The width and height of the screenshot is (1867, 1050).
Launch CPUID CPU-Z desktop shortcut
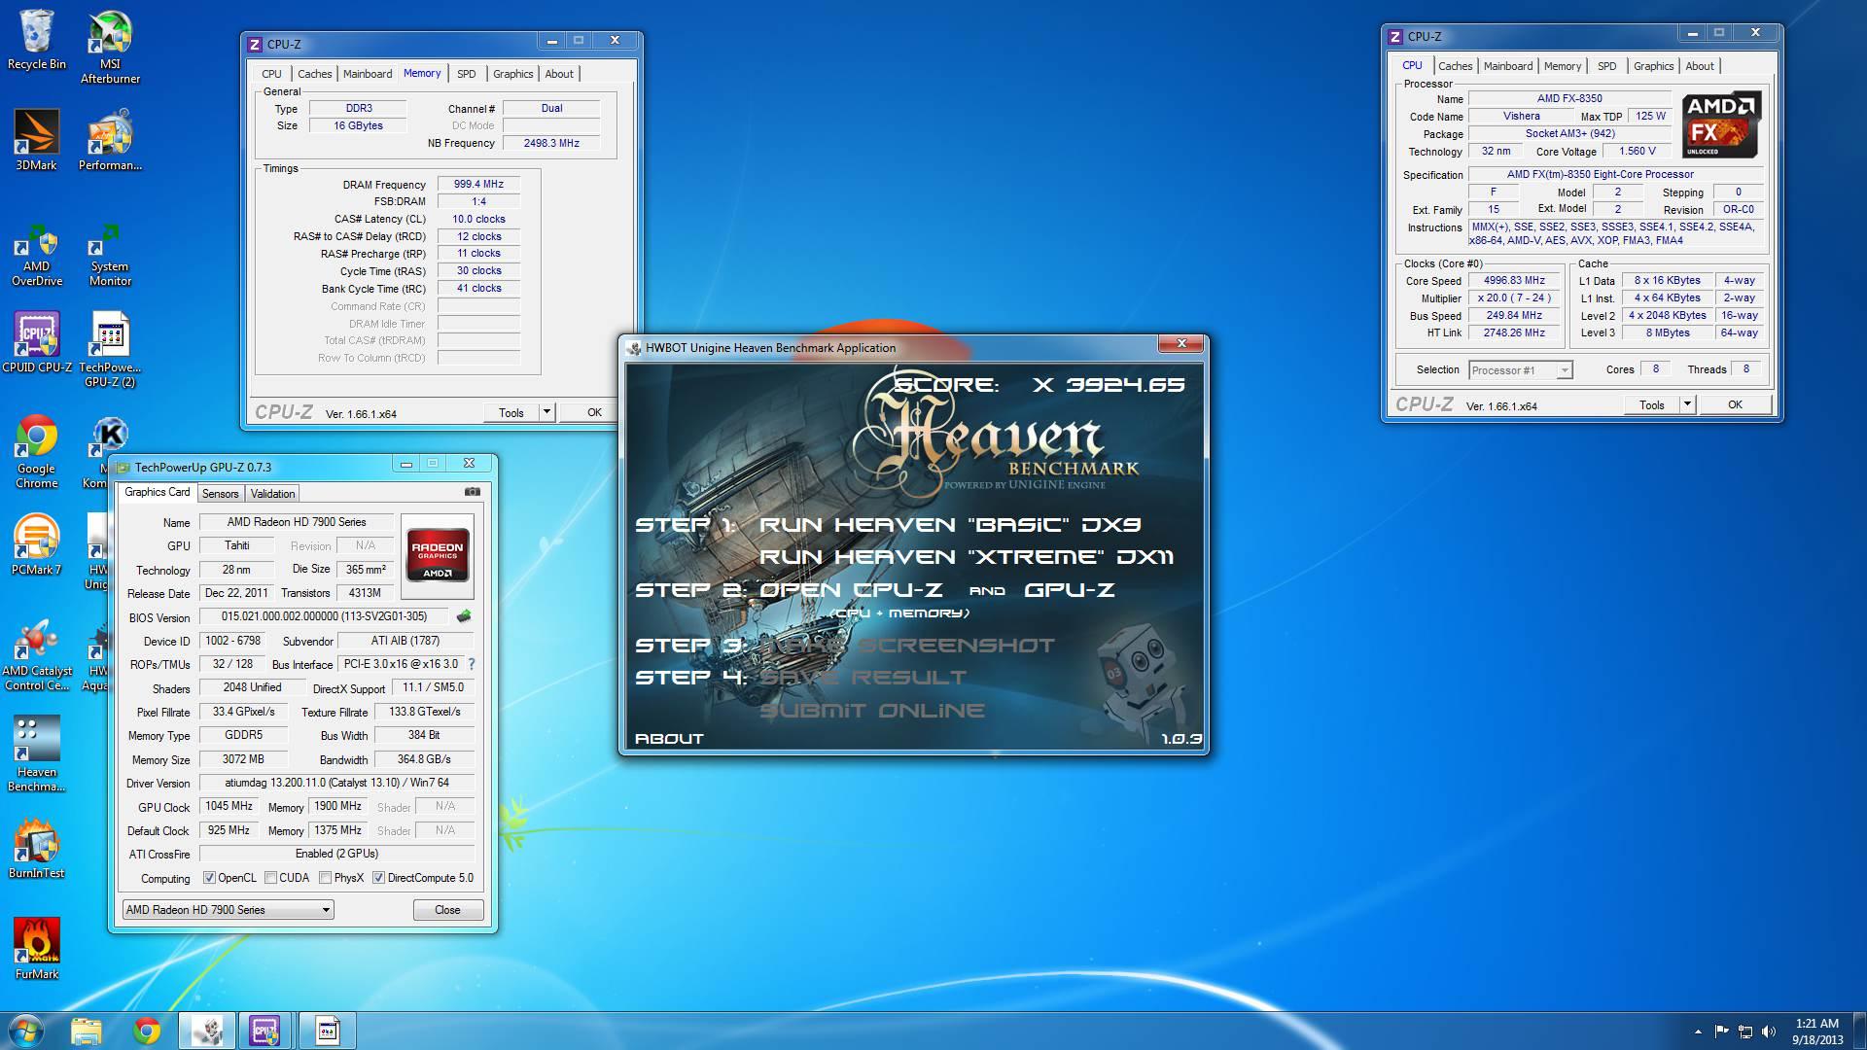[x=36, y=342]
